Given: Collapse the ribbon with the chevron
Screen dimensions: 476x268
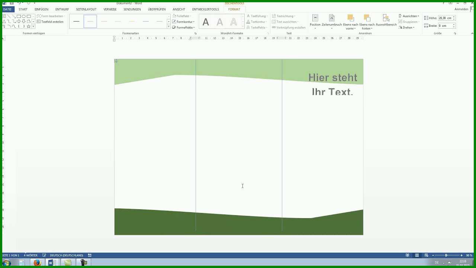Looking at the screenshot, I should (472, 33).
